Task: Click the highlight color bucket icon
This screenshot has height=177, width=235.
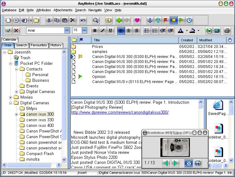Action: click(192, 31)
